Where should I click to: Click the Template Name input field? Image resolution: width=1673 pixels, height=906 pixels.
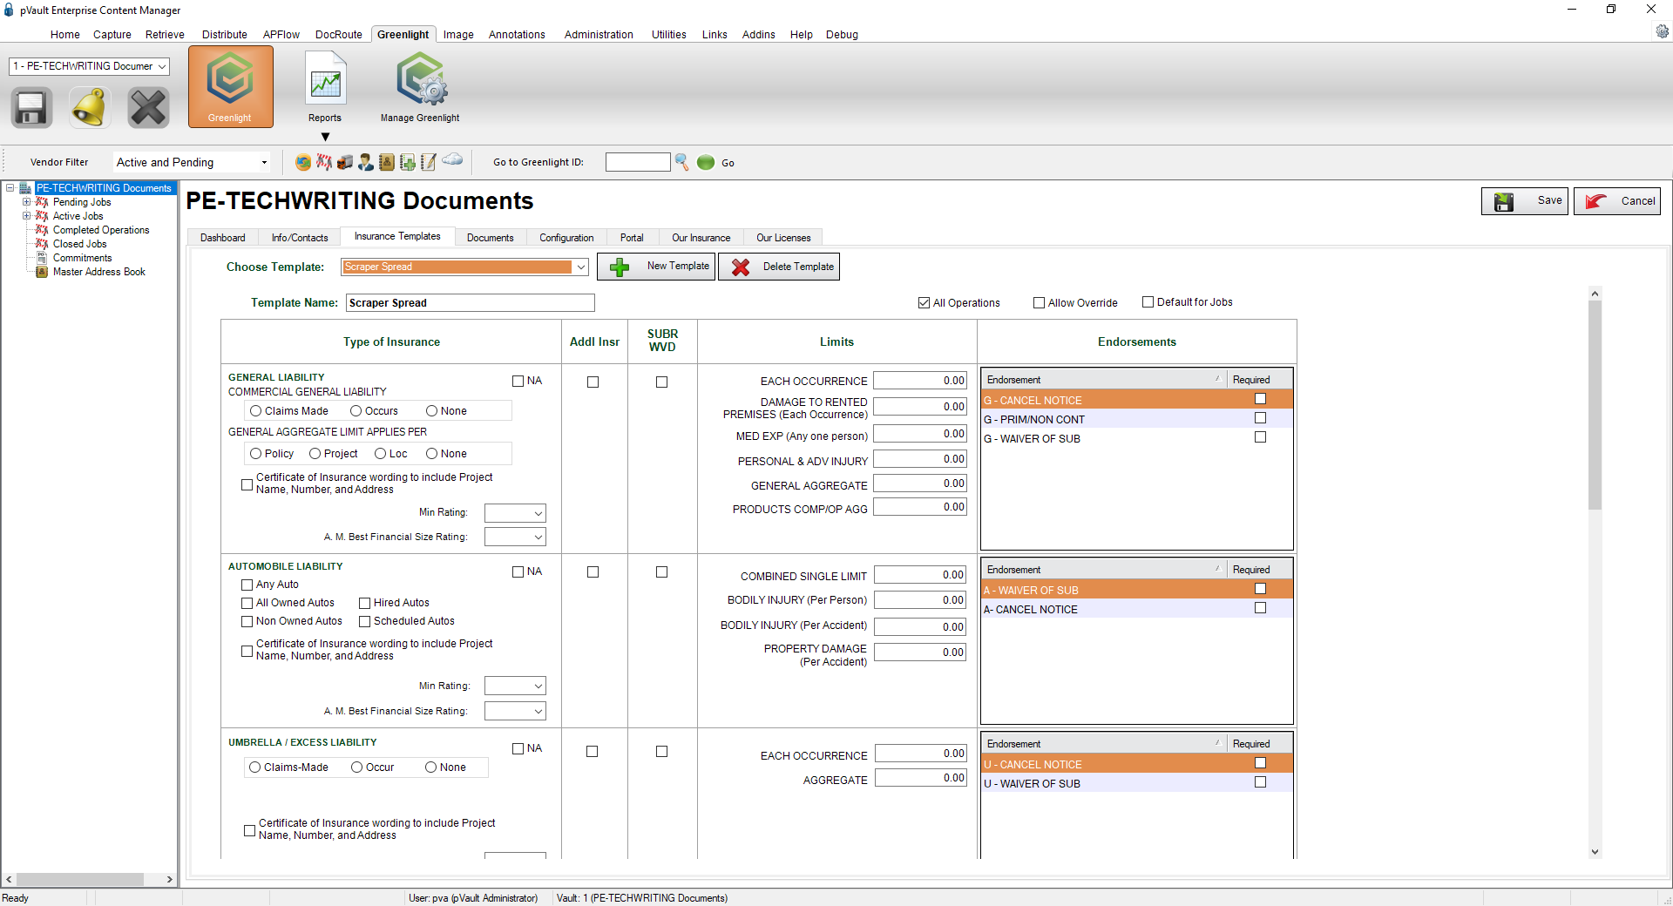[x=471, y=303]
